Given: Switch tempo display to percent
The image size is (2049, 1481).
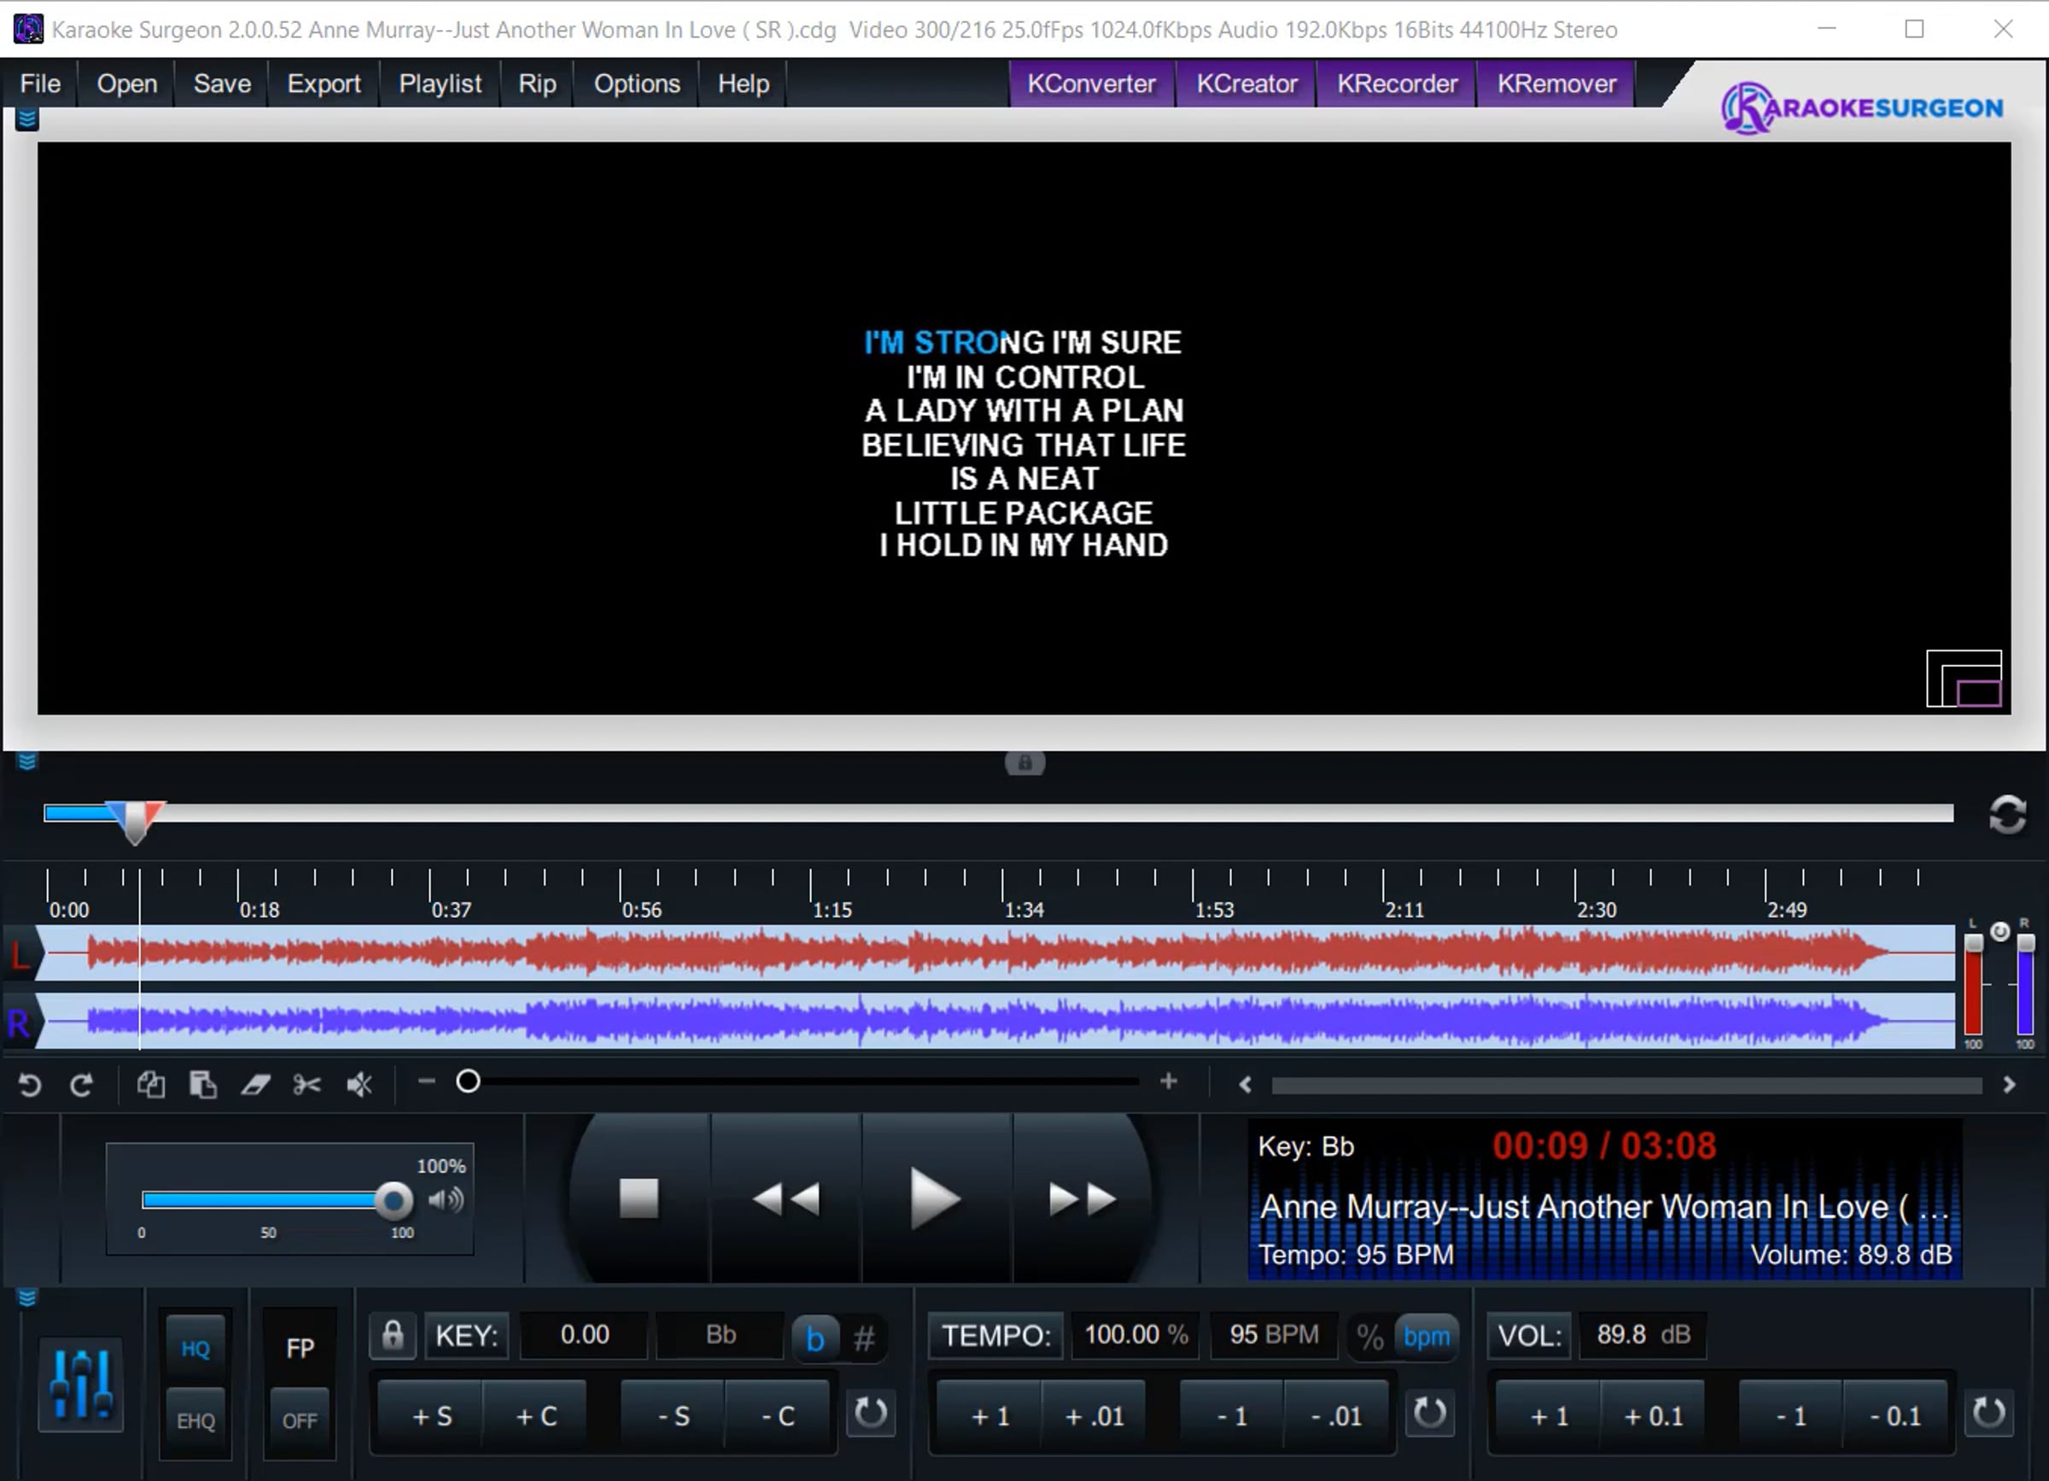Looking at the screenshot, I should (x=1369, y=1337).
